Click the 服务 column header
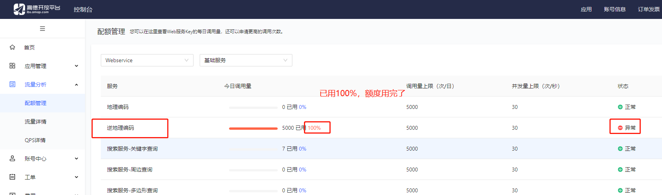 pyautogui.click(x=112, y=86)
